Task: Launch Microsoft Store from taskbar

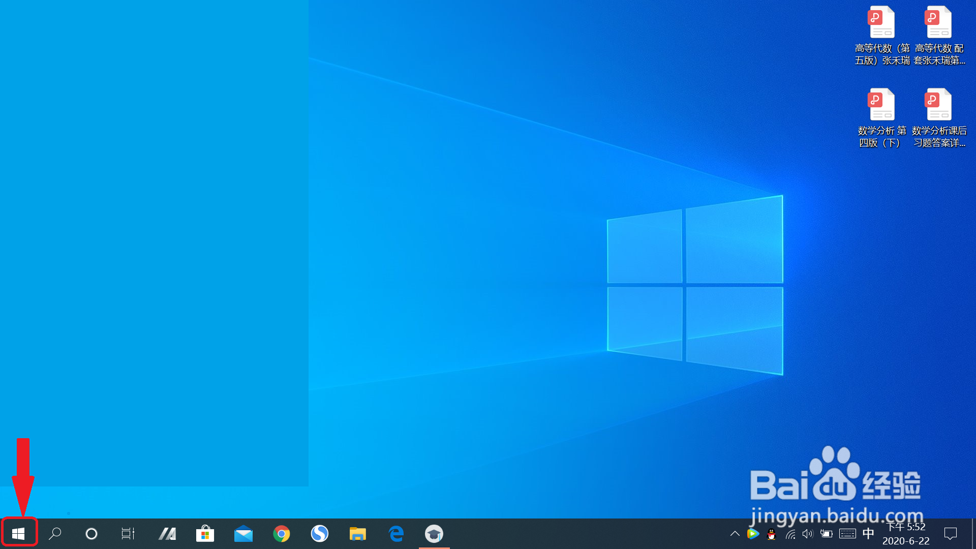Action: click(205, 533)
